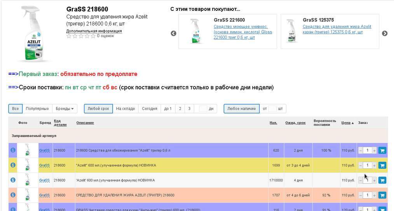The height and width of the screenshot is (211, 394).
Task: Click previous arrow in related products carousel
Action: pos(173,33)
